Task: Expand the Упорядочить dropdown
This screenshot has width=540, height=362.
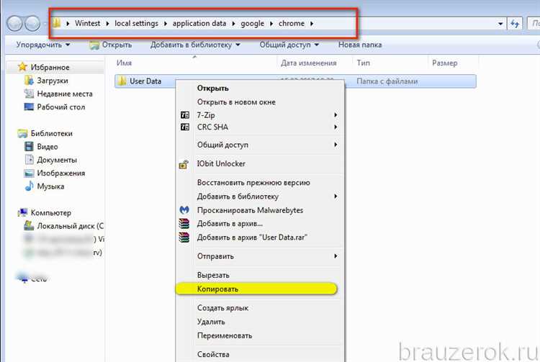Action: (42, 45)
